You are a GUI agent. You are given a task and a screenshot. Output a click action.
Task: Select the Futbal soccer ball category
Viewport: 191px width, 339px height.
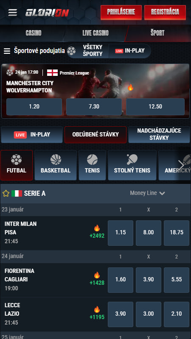point(17,165)
